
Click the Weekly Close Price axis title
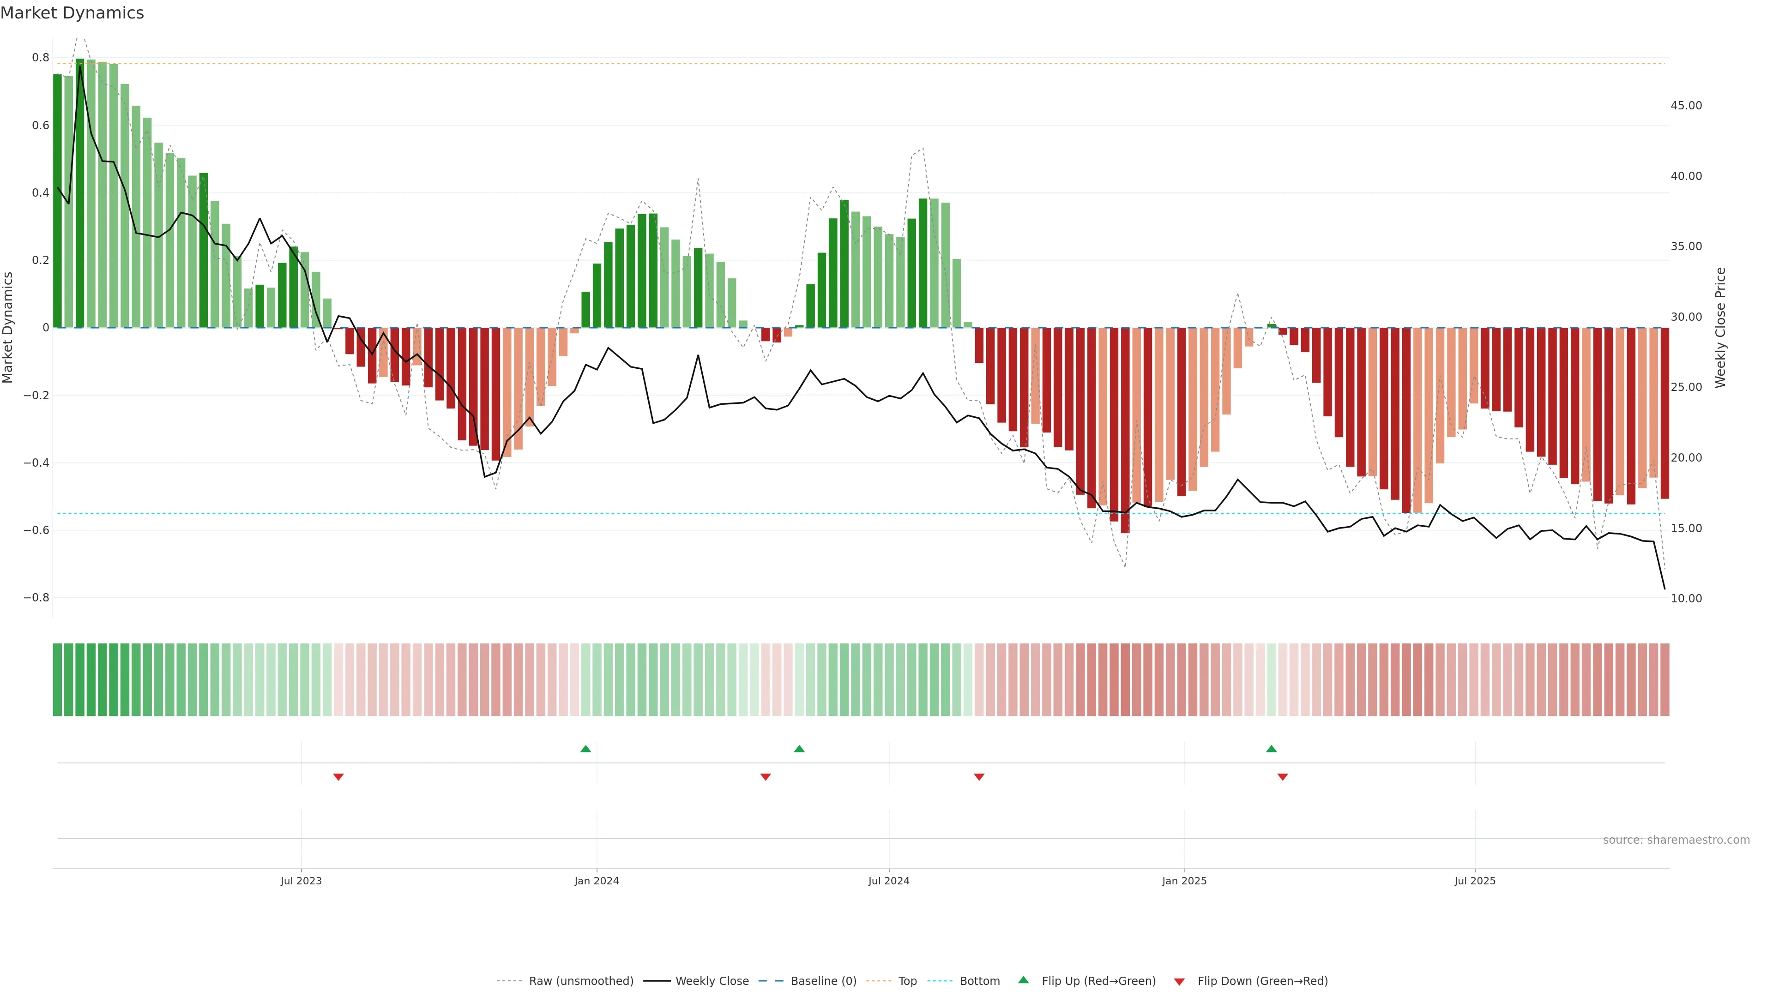tap(1721, 328)
